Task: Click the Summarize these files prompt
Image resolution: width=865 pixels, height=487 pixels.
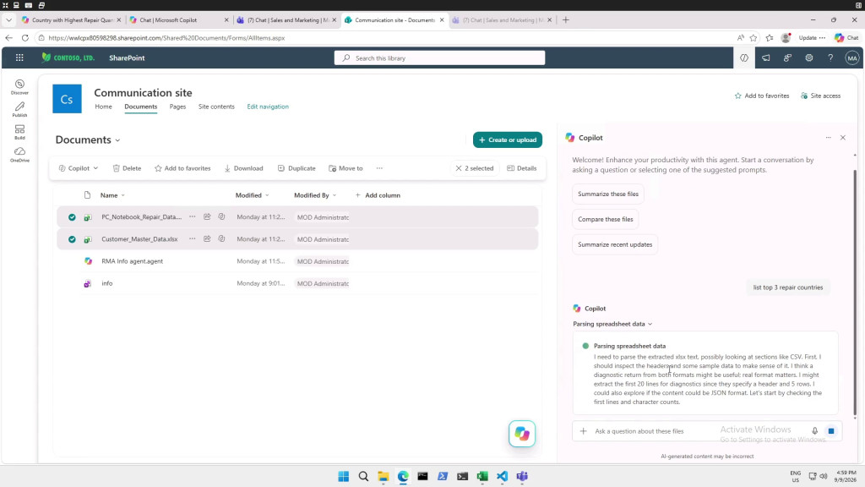Action: (x=608, y=194)
